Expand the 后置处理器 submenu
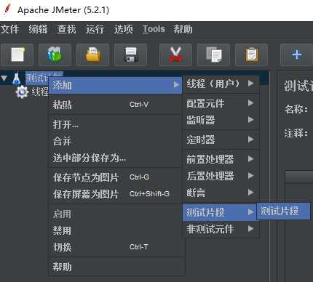This screenshot has height=282, width=313. [x=221, y=176]
